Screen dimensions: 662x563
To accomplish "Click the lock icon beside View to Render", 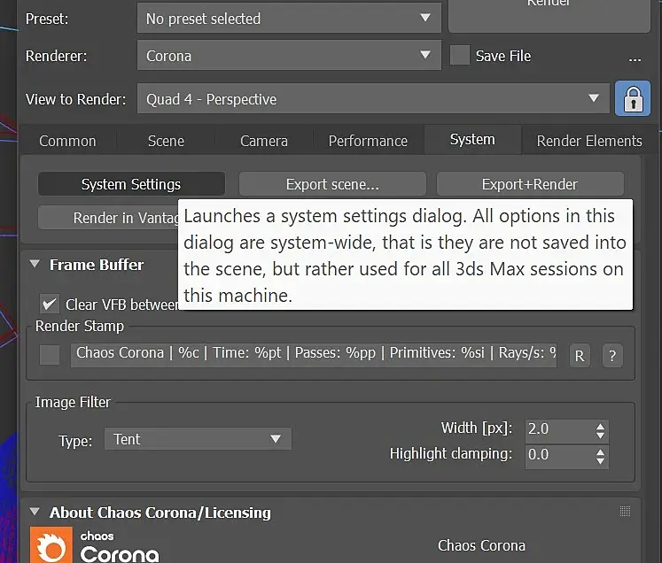I will [x=632, y=99].
